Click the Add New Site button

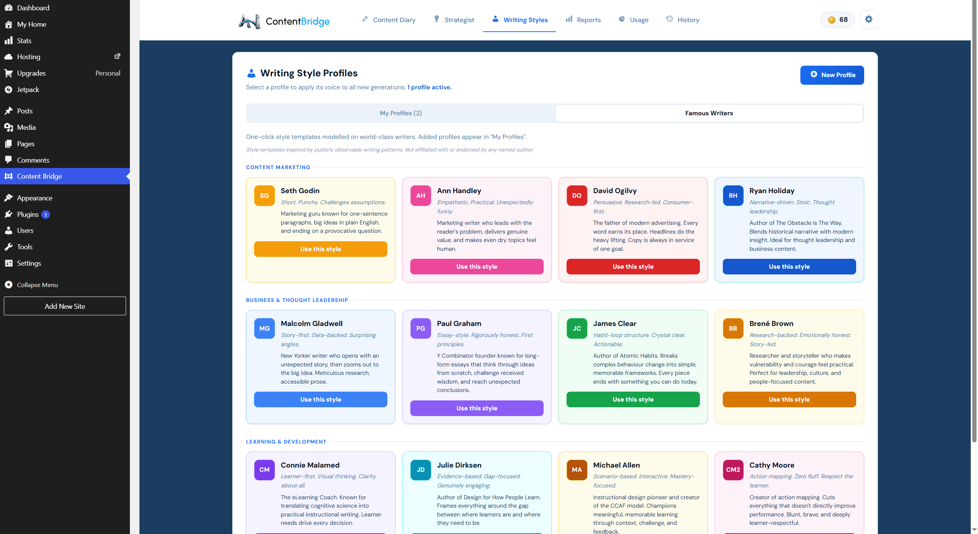(65, 306)
